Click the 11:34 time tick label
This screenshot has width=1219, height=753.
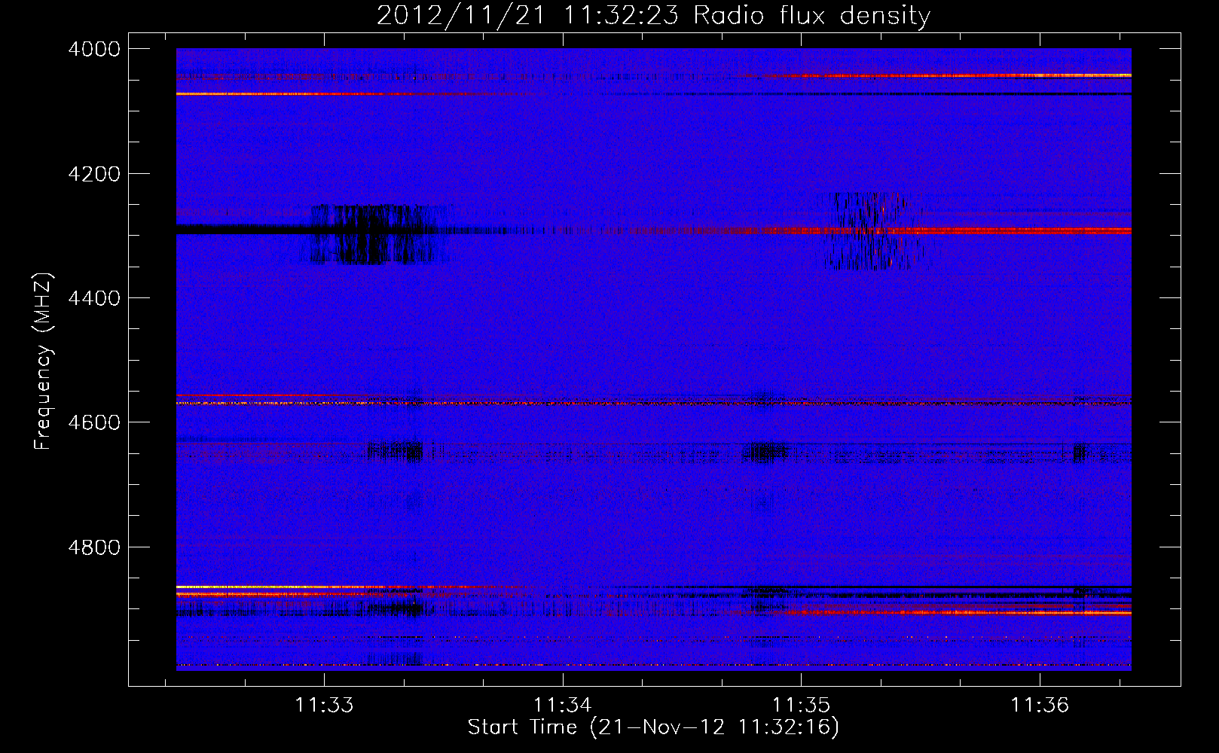coord(563,706)
